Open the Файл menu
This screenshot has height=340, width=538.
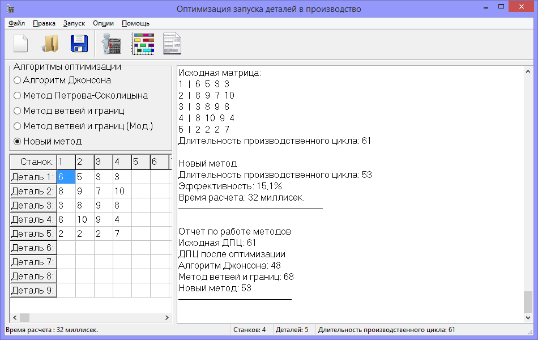[16, 24]
